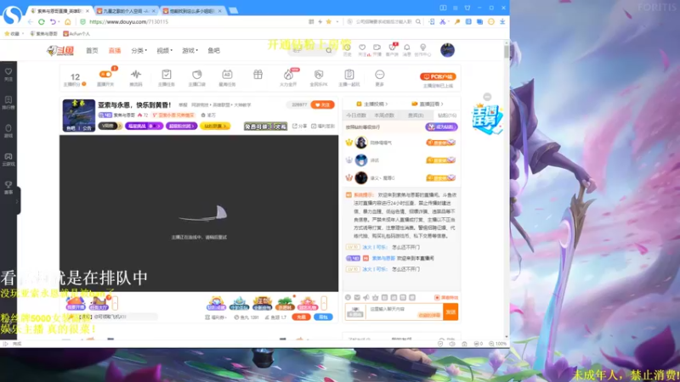Switch to the 本周贡献 tab
The image size is (680, 382).
click(384, 115)
